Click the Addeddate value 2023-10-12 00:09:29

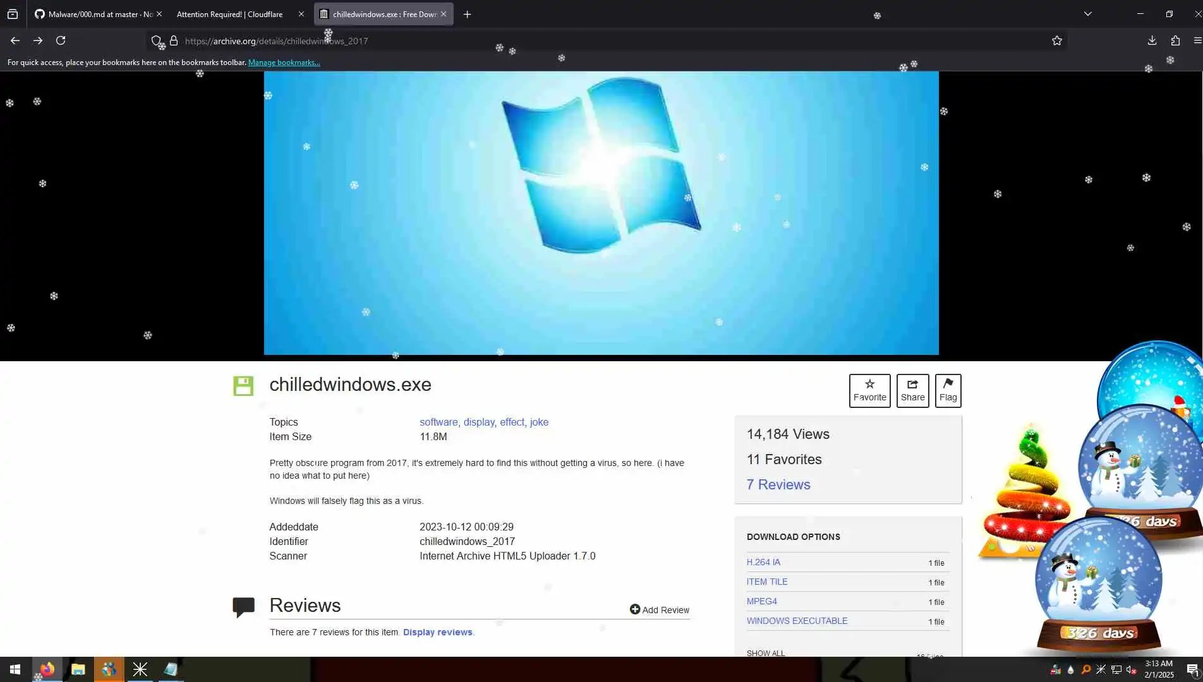click(x=467, y=527)
